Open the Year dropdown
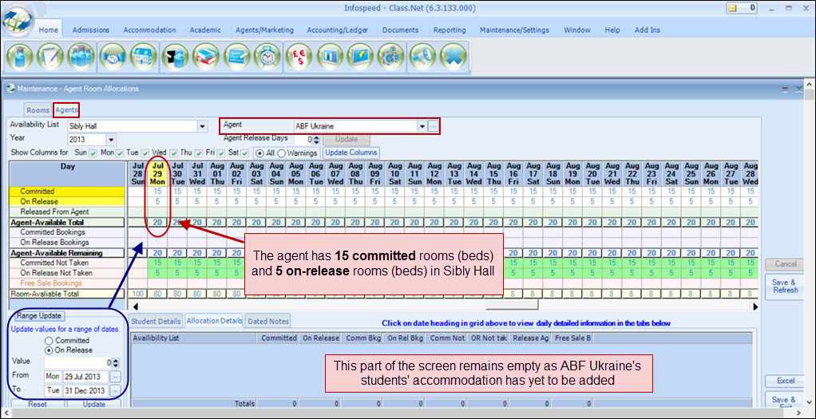This screenshot has height=419, width=816. coord(111,140)
